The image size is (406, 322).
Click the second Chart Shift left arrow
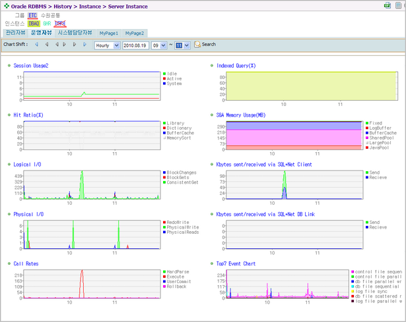(x=47, y=44)
